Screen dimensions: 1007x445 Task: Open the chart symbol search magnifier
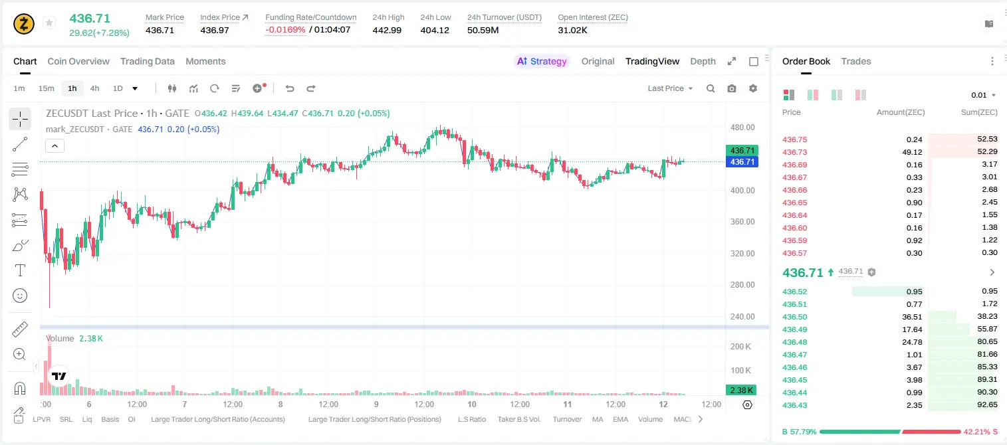[711, 88]
